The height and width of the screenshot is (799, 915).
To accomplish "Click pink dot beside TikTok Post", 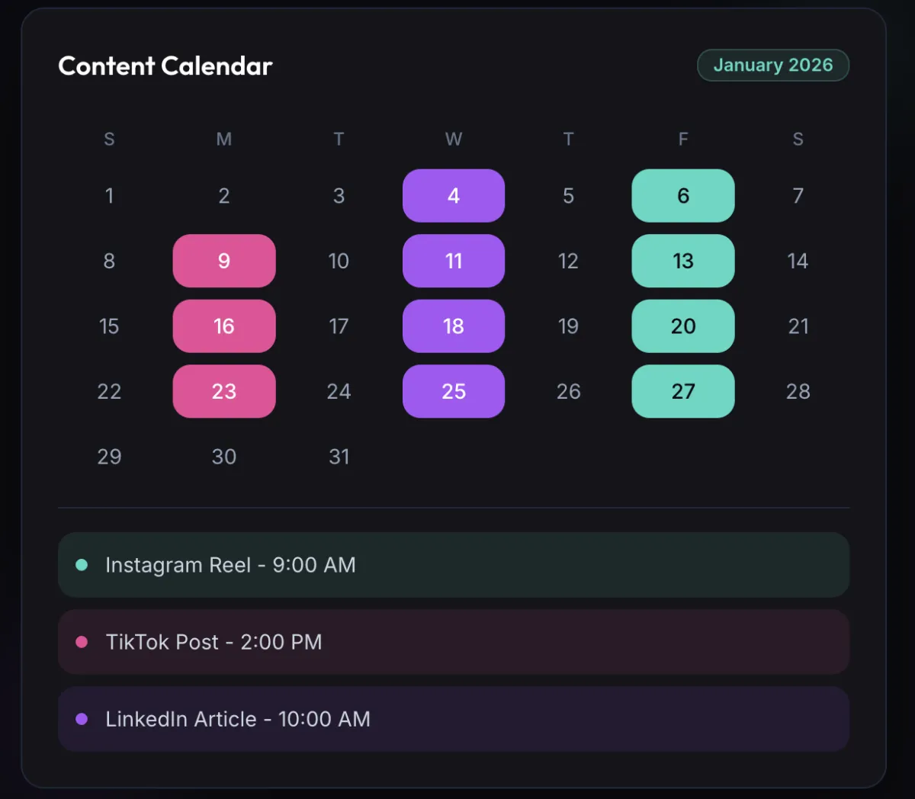I will 82,642.
